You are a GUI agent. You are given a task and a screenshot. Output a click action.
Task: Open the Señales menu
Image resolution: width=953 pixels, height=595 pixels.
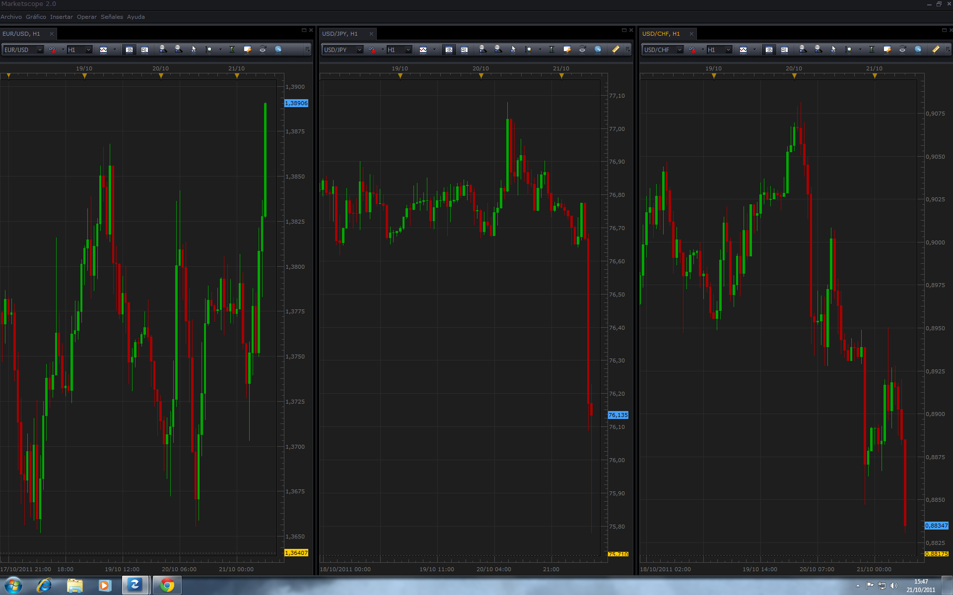(x=112, y=17)
